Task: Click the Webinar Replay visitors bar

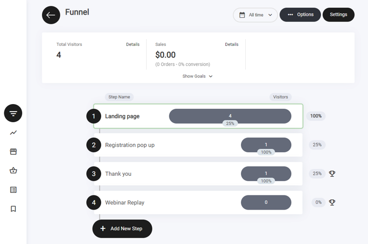Action: click(x=266, y=202)
